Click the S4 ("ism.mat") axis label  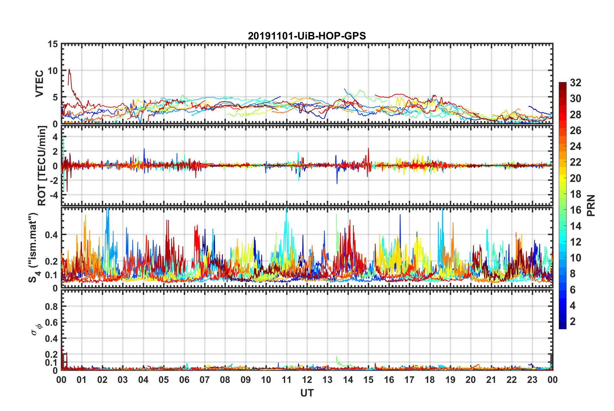point(34,248)
